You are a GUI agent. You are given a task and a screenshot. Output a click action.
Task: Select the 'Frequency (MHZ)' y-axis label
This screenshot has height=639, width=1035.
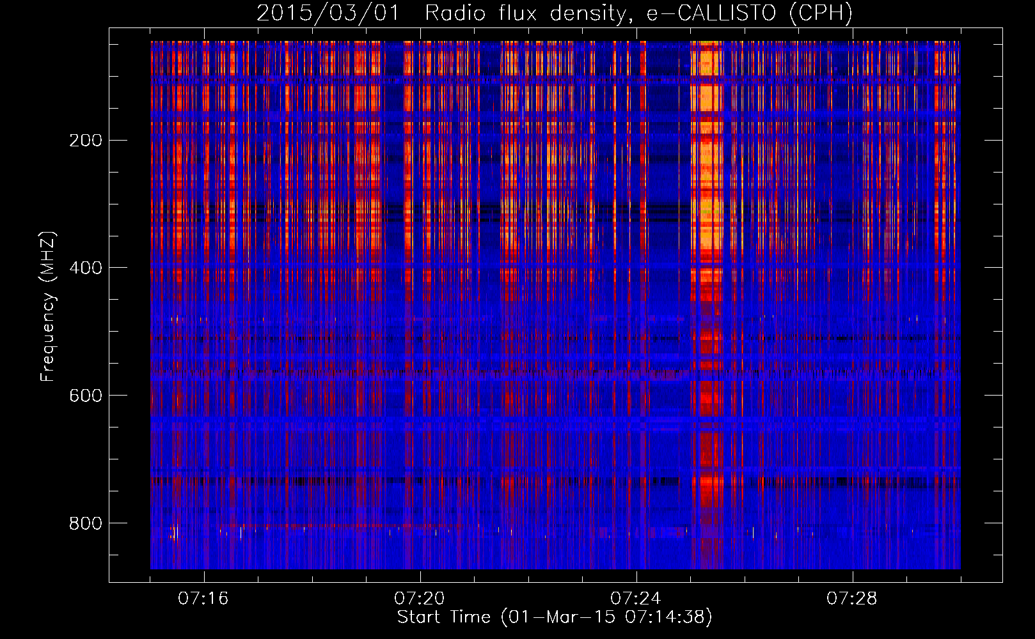(x=47, y=306)
